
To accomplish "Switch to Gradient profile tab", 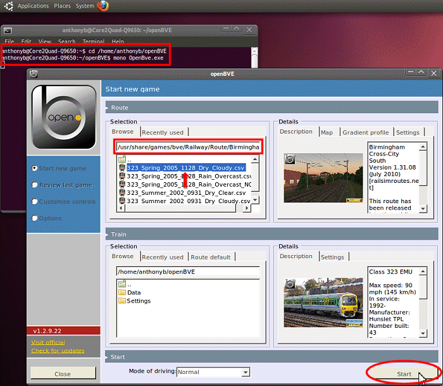I will pyautogui.click(x=366, y=132).
